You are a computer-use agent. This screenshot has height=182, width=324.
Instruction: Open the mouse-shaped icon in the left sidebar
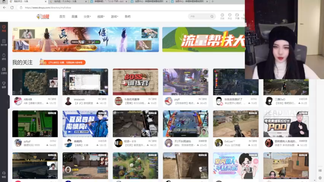(x=4, y=57)
